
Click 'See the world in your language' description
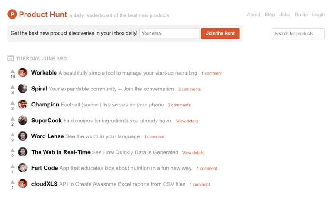102,136
